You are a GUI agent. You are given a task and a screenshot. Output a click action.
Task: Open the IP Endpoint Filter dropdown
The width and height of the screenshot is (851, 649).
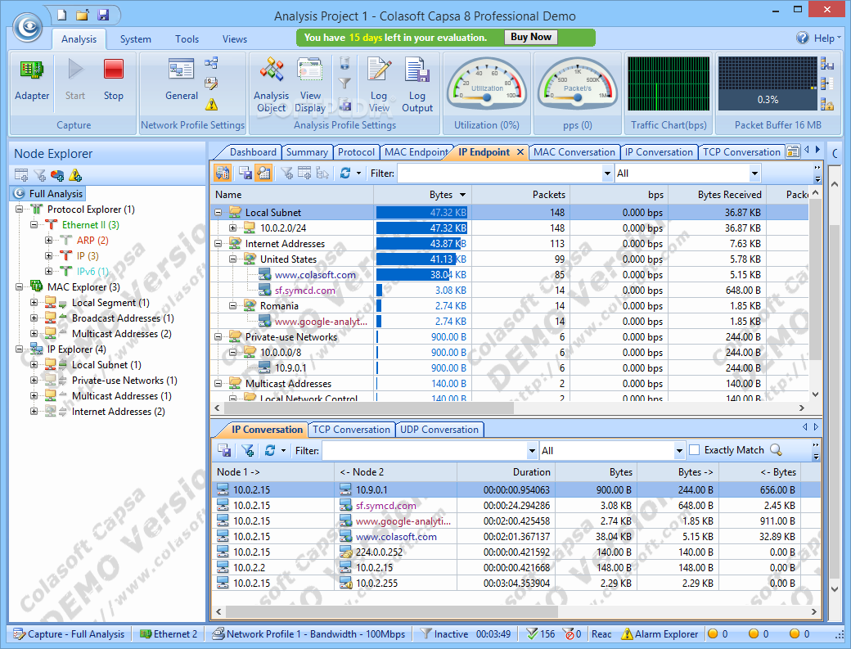[x=607, y=174]
